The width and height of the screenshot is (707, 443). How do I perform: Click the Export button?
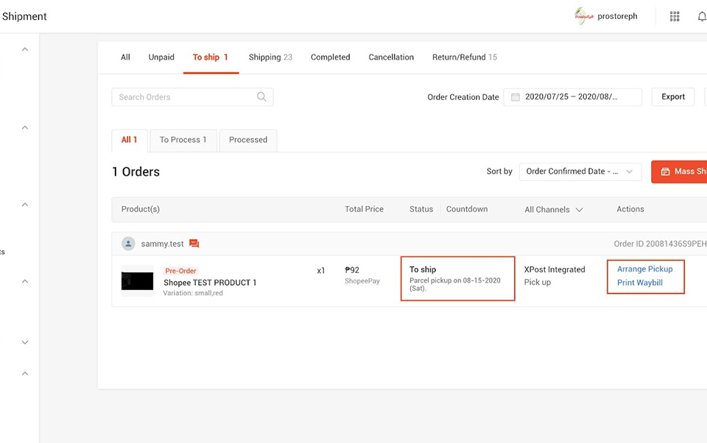[672, 96]
